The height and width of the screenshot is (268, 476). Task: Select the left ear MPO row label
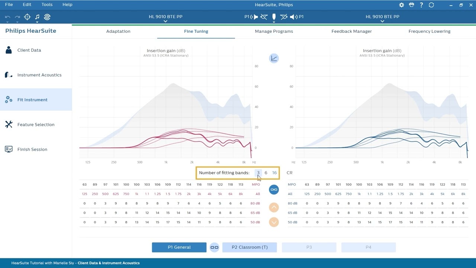(x=256, y=185)
